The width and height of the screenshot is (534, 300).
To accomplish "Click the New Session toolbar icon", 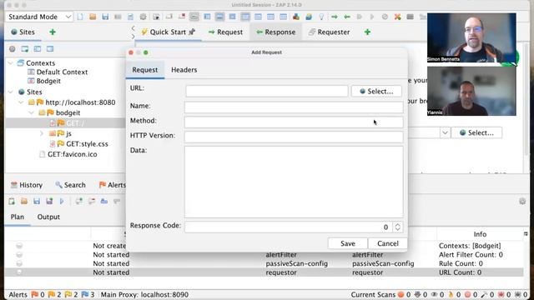I will [x=80, y=17].
